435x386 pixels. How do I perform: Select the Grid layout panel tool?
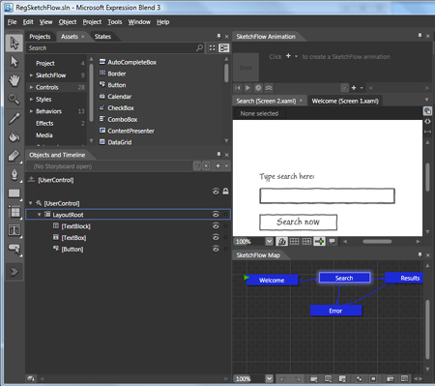click(14, 212)
